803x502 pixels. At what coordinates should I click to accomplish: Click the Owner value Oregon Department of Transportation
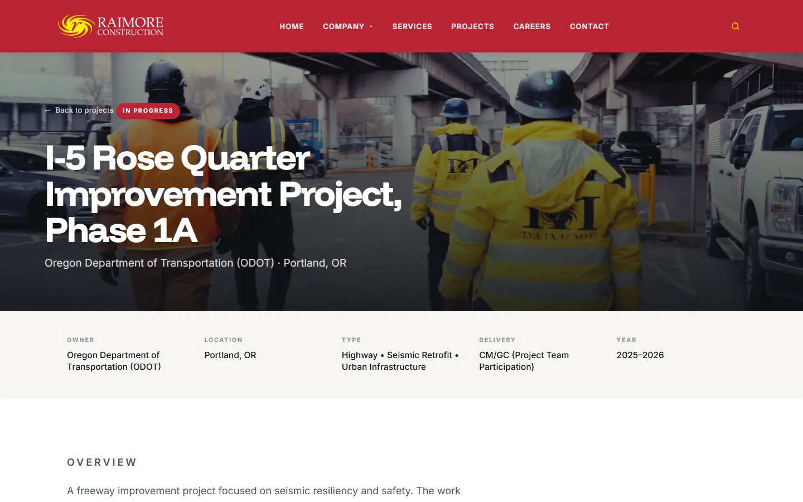[x=114, y=361]
